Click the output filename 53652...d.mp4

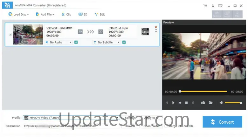(x=118, y=28)
